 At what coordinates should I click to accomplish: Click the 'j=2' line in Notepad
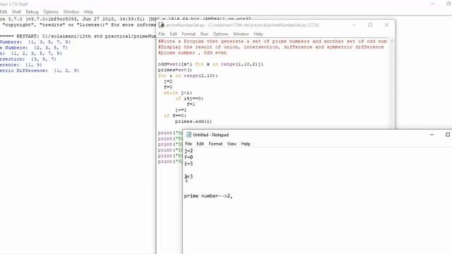point(189,150)
